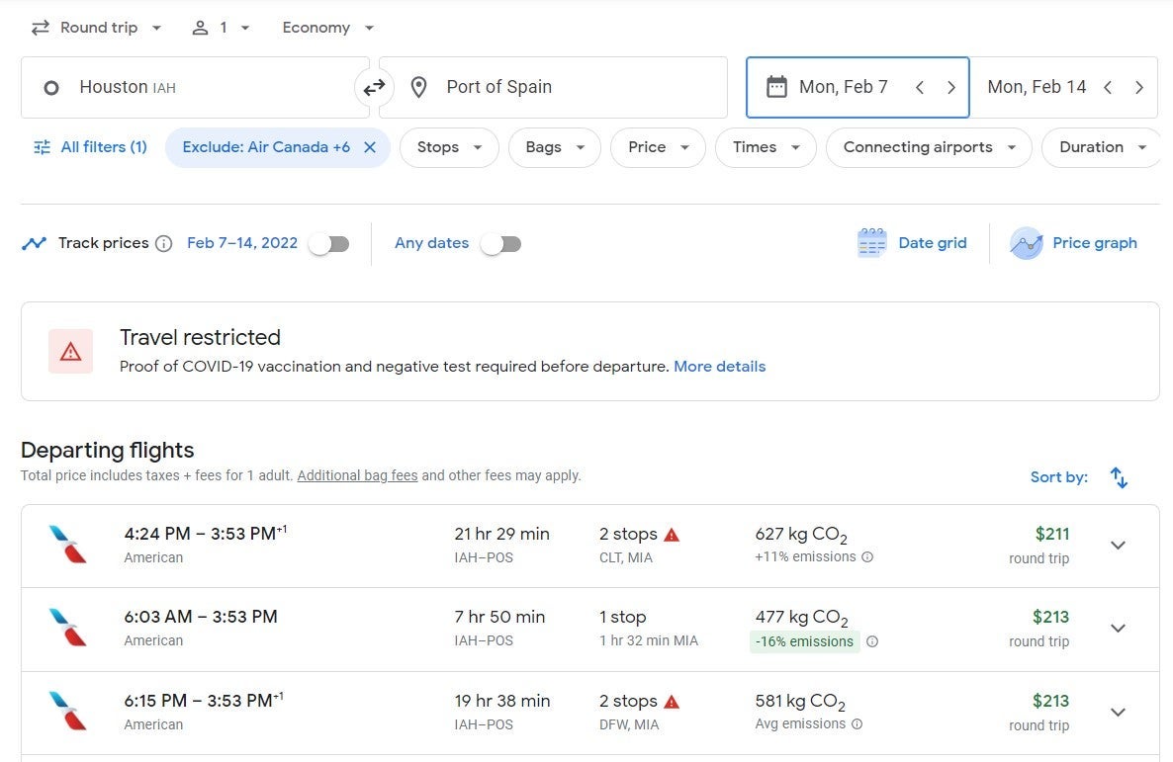Viewport: 1173px width, 762px height.
Task: Open the Economy class dropdown
Action: point(328,28)
